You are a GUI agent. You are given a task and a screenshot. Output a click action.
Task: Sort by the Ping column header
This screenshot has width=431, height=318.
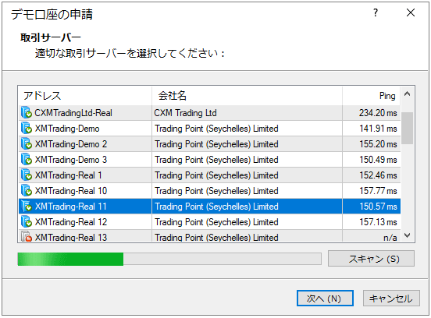pos(371,96)
